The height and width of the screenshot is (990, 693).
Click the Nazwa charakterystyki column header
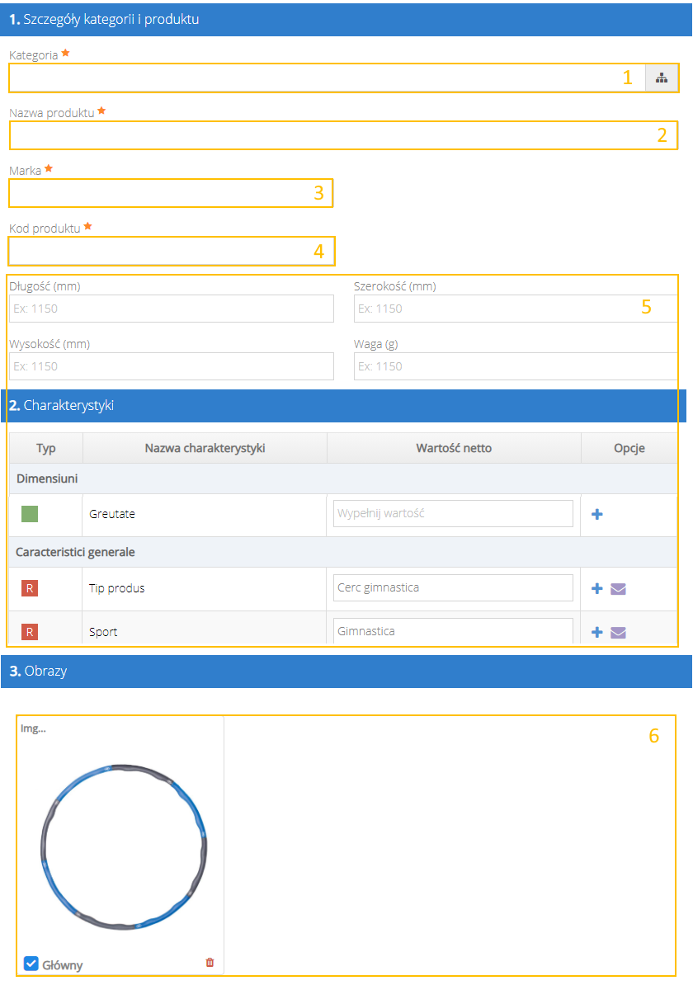click(205, 448)
